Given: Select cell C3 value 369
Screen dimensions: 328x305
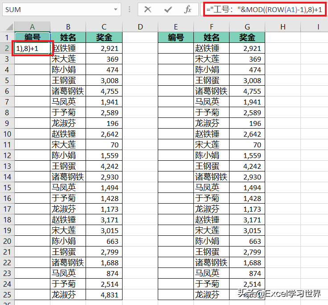Looking at the screenshot, I should point(104,59).
